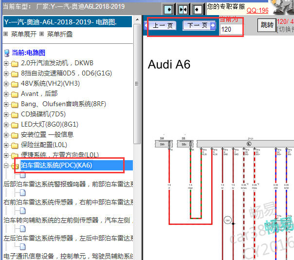Expand the 2.0升汽油发动机，DKWB node
The width and height of the screenshot is (294, 260).
(x=6, y=64)
